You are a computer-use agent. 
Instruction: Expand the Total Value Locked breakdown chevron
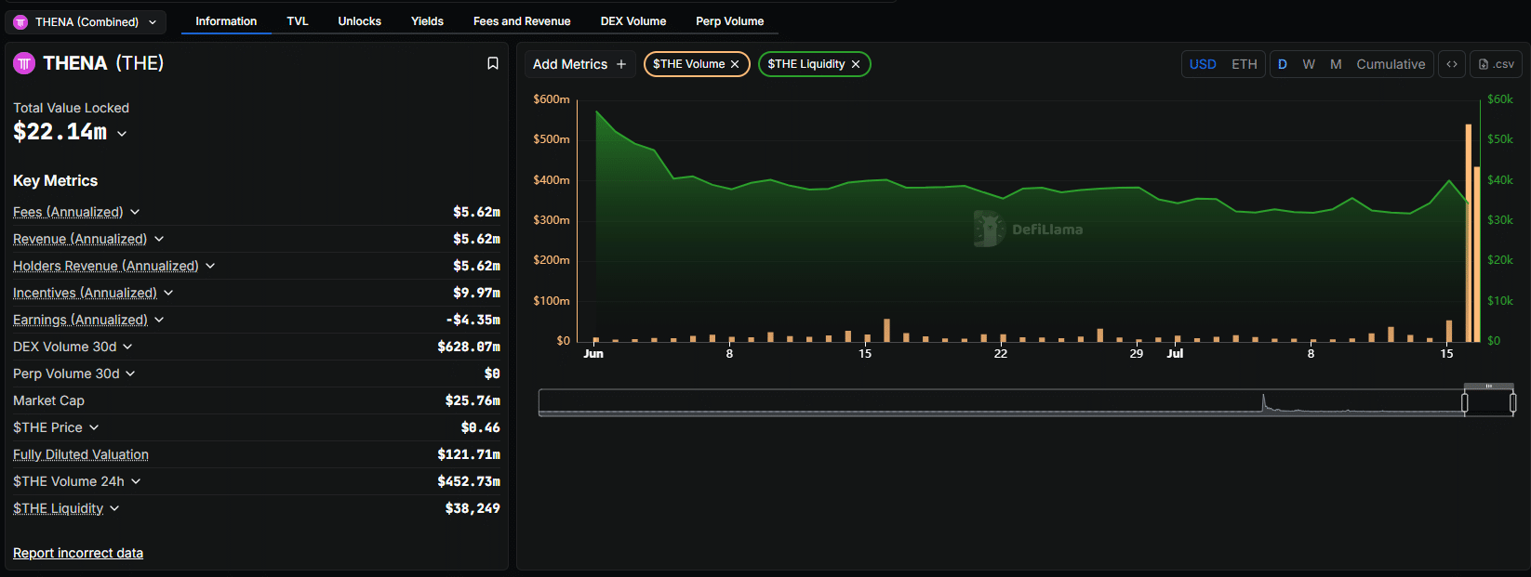(x=122, y=134)
